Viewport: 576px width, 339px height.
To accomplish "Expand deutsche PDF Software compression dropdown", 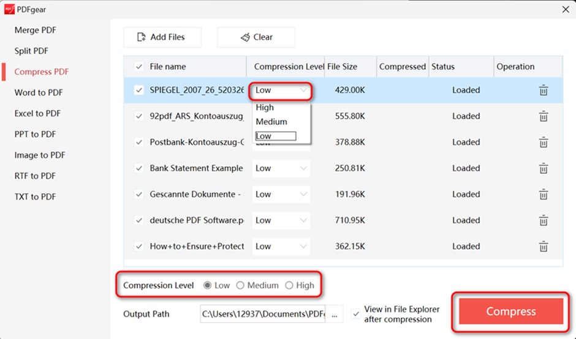I will click(x=281, y=220).
